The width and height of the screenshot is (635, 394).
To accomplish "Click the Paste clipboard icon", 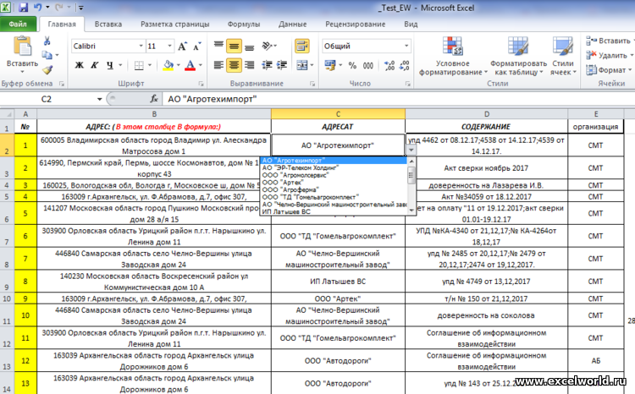I will click(22, 46).
